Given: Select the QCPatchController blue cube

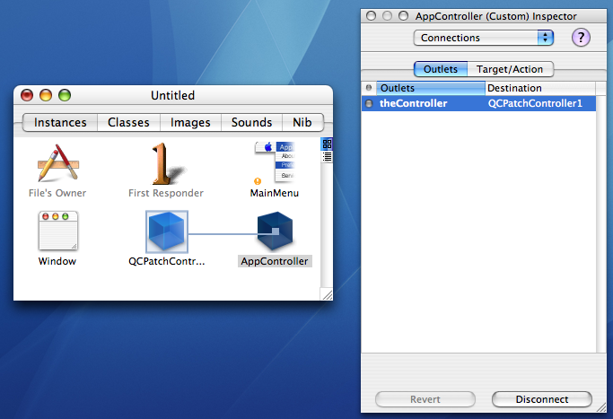Looking at the screenshot, I should tap(167, 231).
